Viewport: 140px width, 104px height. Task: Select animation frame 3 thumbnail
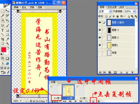pyautogui.click(x=81, y=90)
